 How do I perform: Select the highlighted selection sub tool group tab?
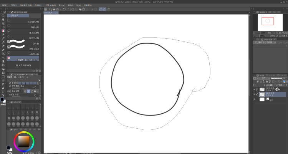pyautogui.click(x=18, y=16)
